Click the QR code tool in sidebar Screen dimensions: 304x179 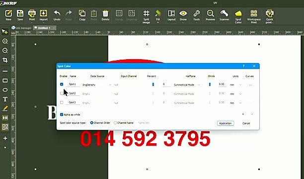click(5, 127)
